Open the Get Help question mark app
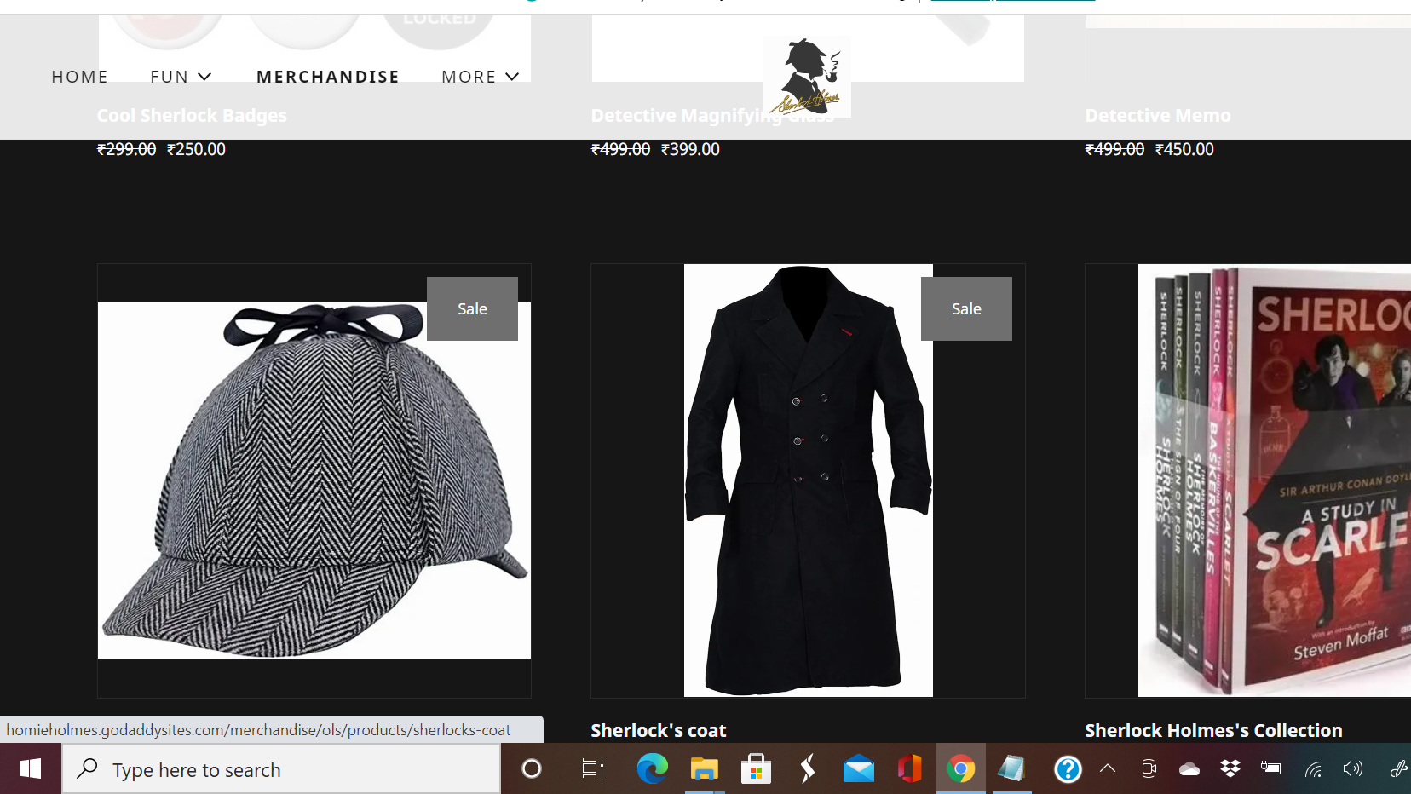This screenshot has width=1411, height=794. point(1068,769)
